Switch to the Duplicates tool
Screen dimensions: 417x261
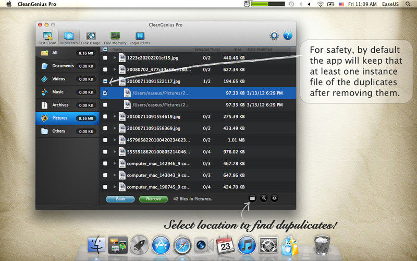(x=69, y=38)
